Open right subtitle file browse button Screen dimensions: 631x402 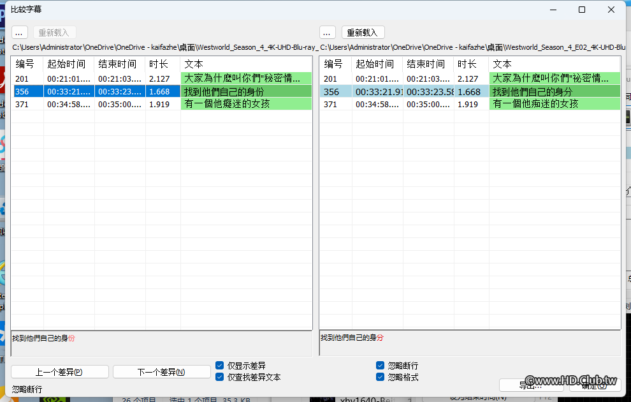click(327, 33)
